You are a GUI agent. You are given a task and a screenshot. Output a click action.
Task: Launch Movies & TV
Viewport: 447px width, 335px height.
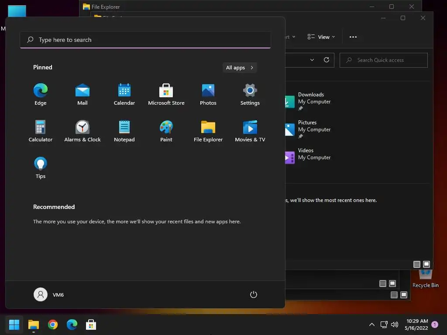tap(250, 131)
